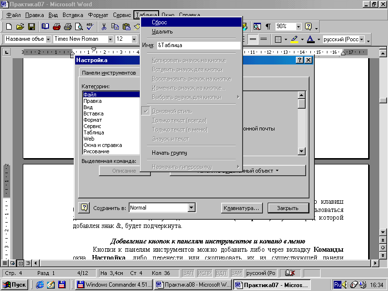Open the Document Map icon near the zoom box
388x291 pixels.
point(257,27)
